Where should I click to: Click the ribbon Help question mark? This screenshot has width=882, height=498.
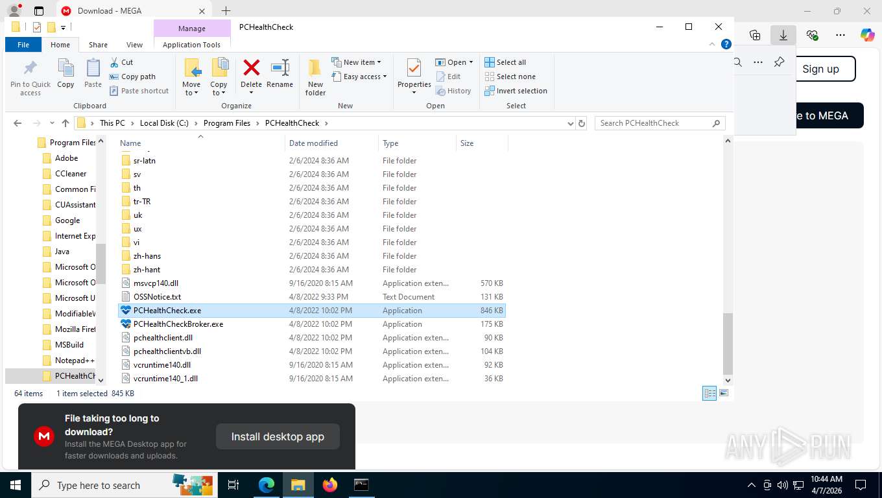726,45
